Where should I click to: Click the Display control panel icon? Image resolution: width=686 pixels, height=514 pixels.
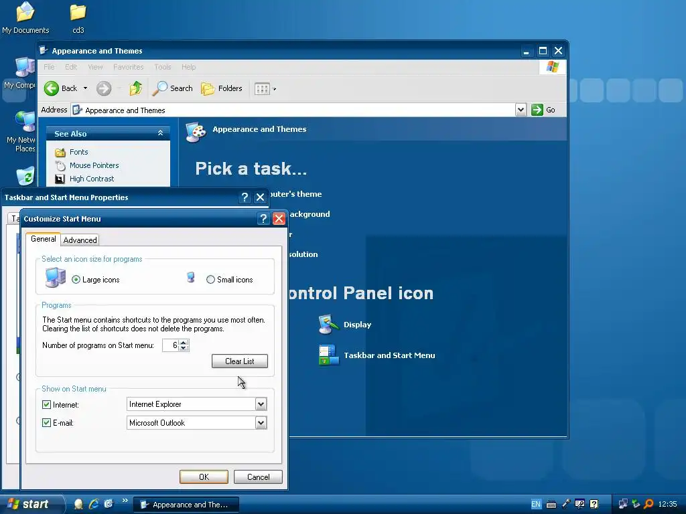coord(328,325)
